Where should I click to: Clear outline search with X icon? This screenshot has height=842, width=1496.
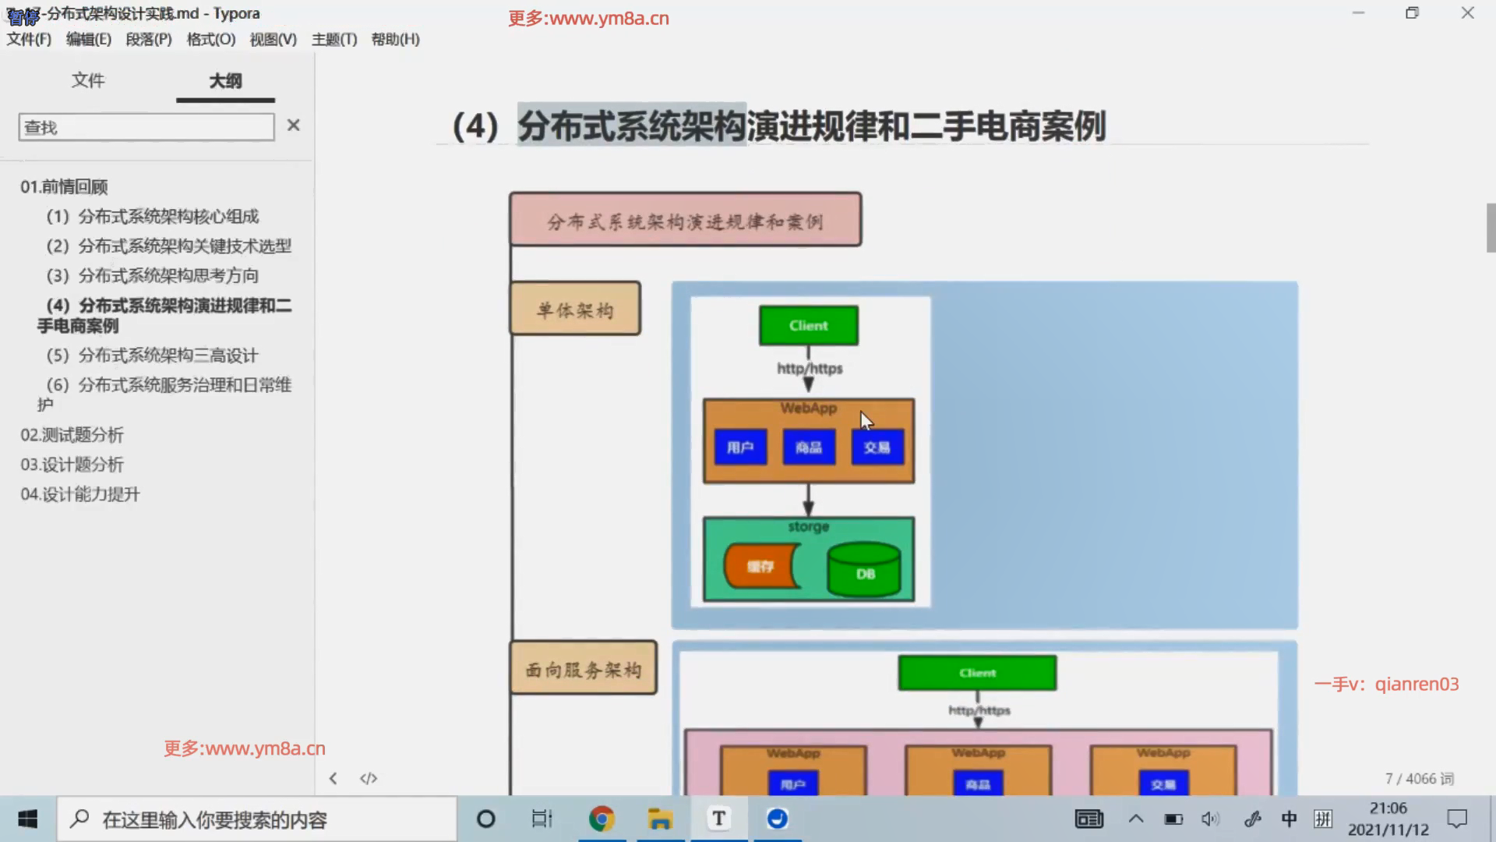293,126
